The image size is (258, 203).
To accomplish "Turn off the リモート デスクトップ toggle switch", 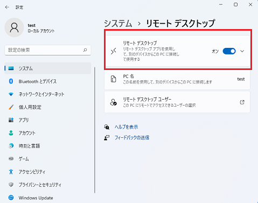I will click(229, 51).
